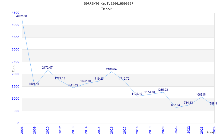Click the Anno x-axis title

(x=210, y=132)
